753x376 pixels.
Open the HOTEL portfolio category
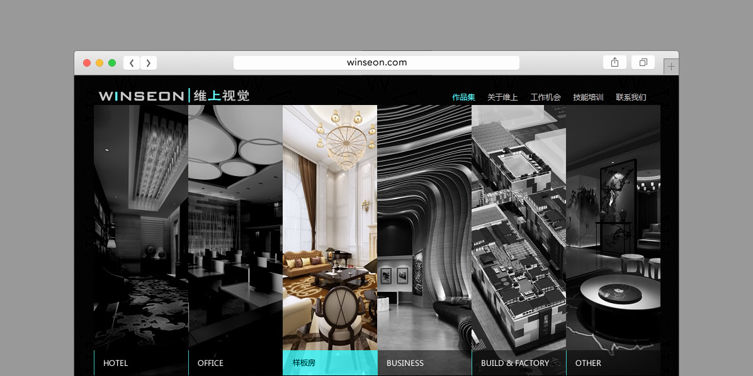(x=116, y=363)
